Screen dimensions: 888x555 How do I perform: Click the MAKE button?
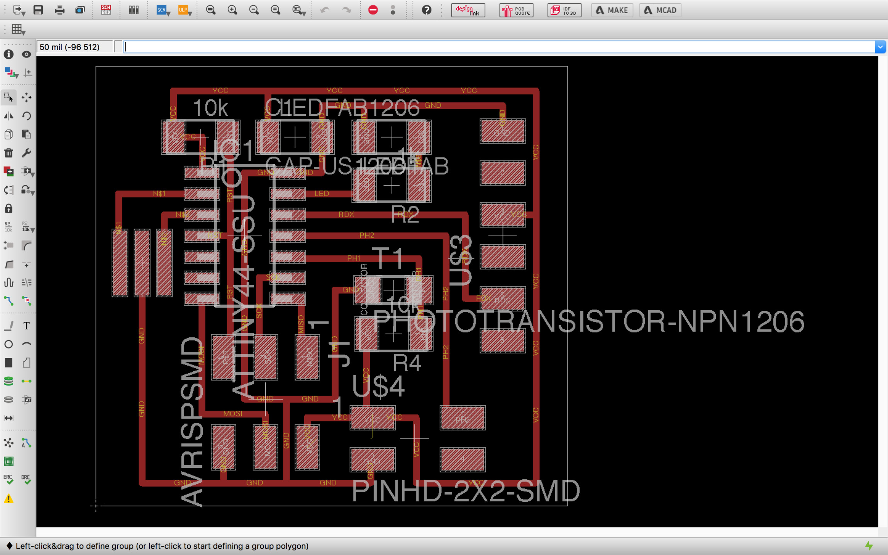[612, 10]
